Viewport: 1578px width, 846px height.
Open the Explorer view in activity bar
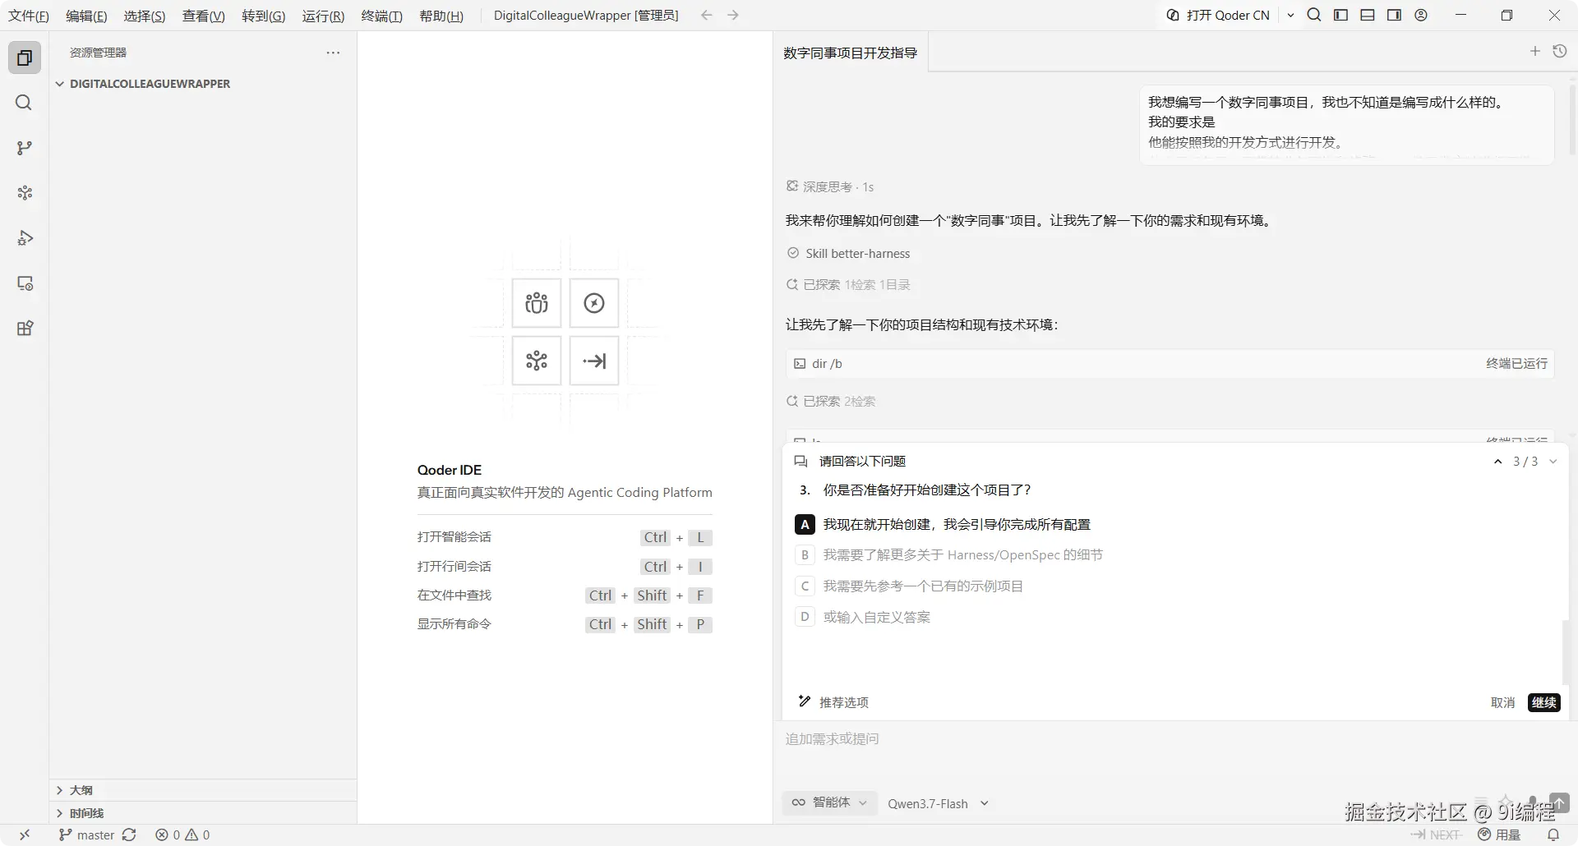point(25,57)
